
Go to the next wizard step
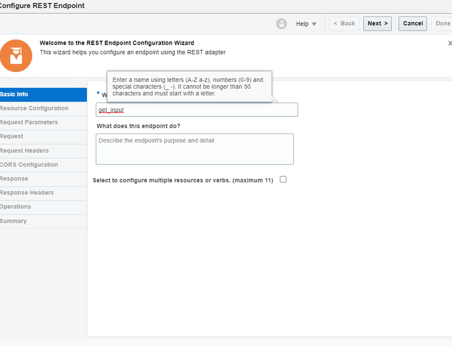(x=377, y=24)
